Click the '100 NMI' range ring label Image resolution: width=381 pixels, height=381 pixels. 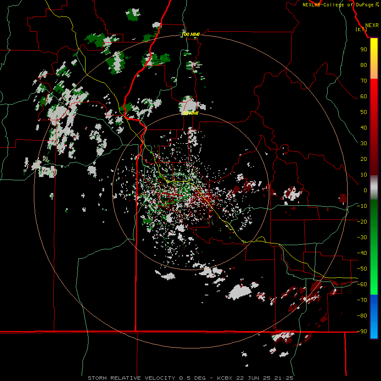(x=190, y=35)
